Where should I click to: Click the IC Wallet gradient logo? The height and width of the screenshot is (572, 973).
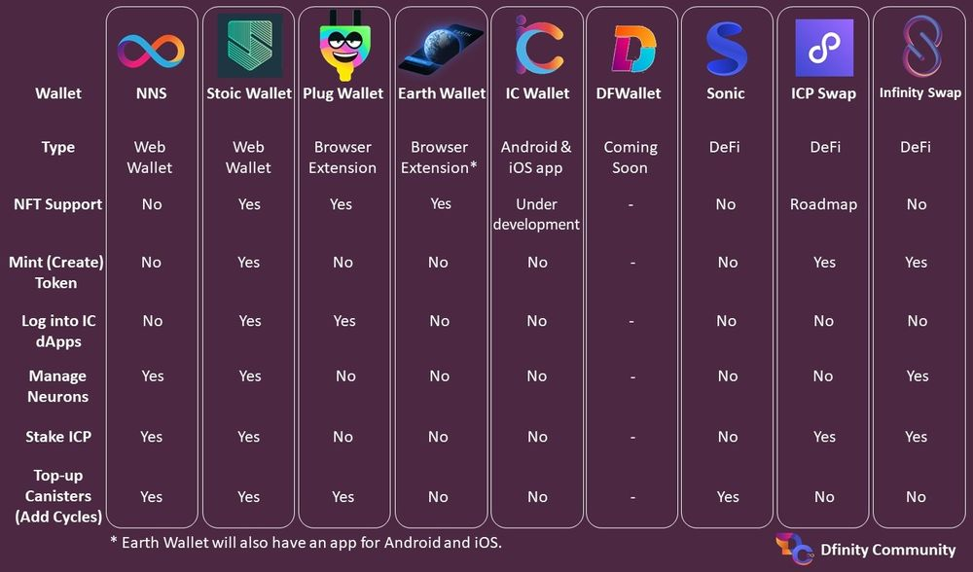click(538, 46)
